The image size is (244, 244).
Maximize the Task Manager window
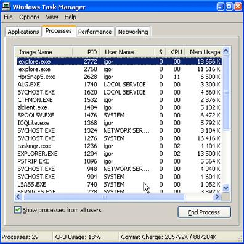(x=229, y=7)
